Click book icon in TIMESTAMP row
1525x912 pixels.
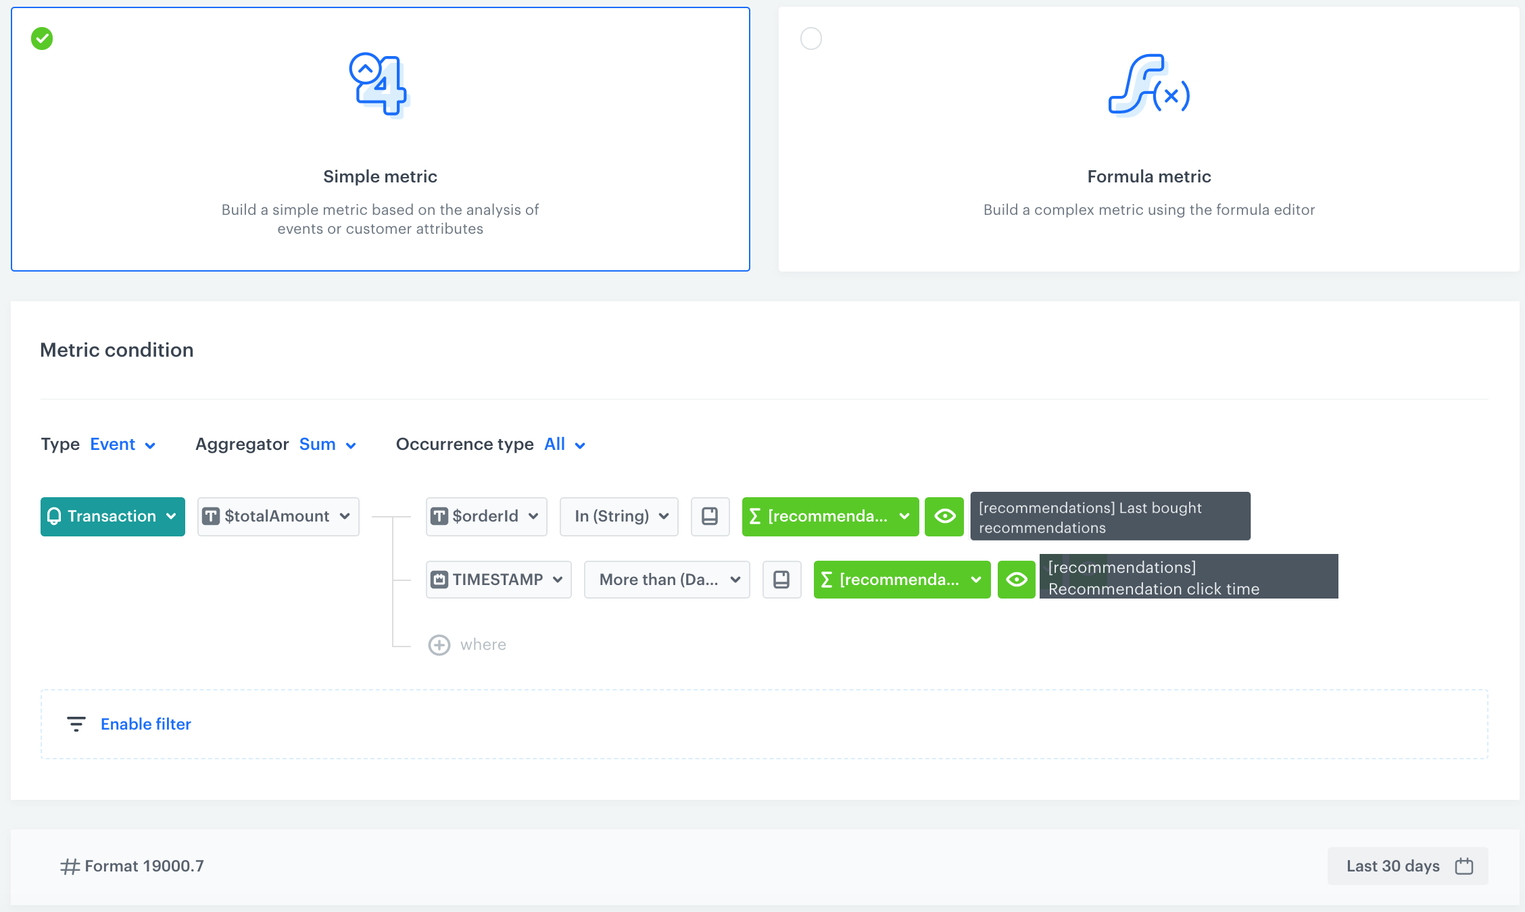(781, 580)
